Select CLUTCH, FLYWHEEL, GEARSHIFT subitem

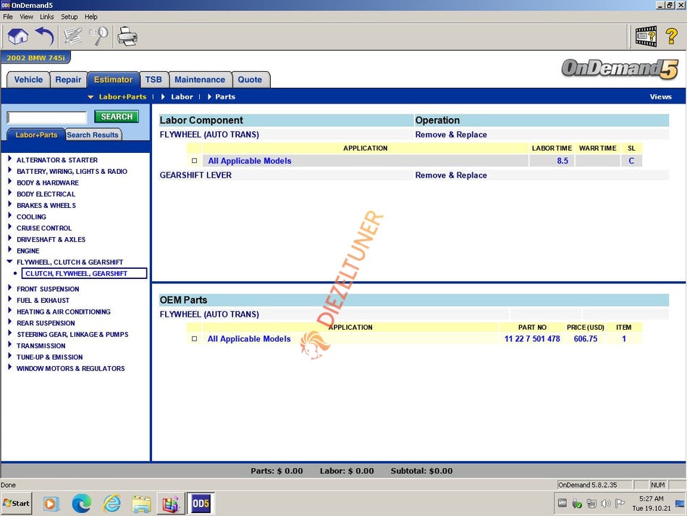(84, 273)
